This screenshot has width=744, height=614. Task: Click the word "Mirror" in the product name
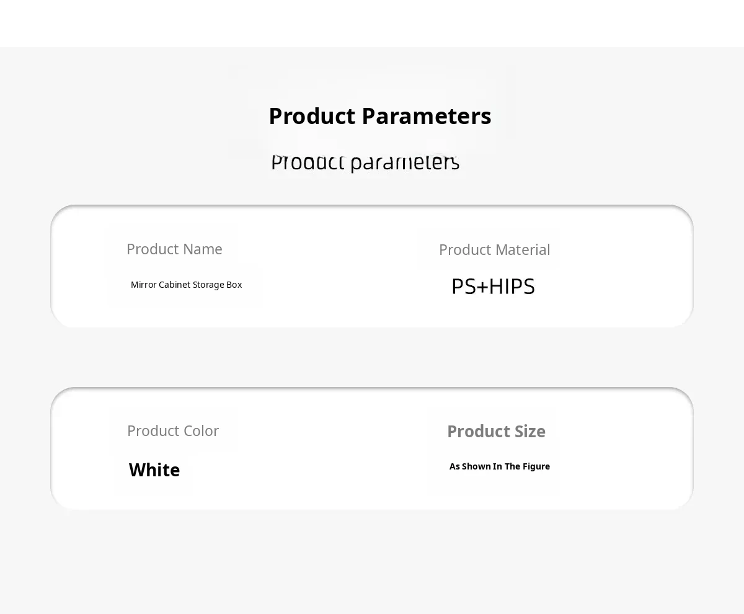click(143, 285)
